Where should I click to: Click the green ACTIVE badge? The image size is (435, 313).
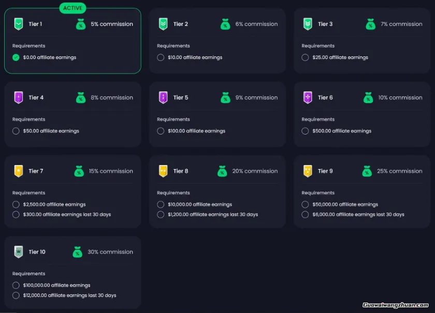pyautogui.click(x=72, y=8)
